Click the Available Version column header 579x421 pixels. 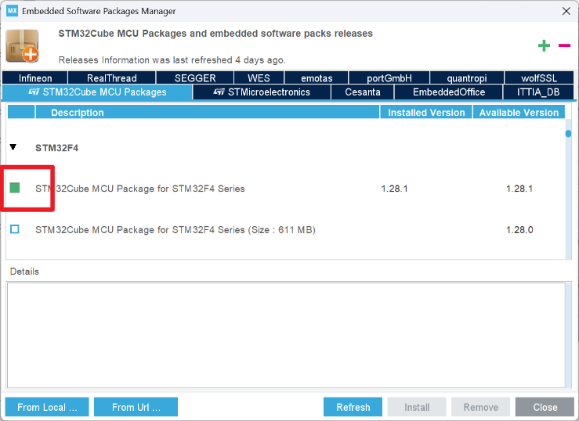click(x=519, y=113)
